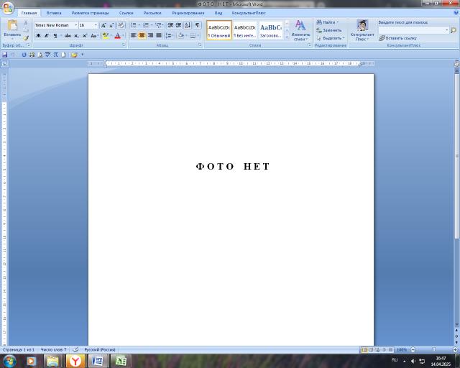Expand the Найти (Find) dropdown arrow

(338, 22)
